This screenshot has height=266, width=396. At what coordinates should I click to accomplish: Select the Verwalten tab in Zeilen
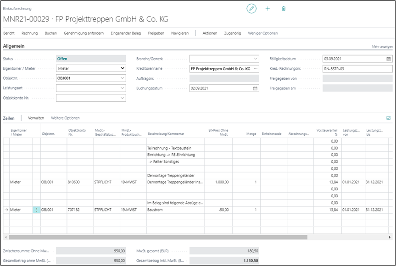point(36,118)
